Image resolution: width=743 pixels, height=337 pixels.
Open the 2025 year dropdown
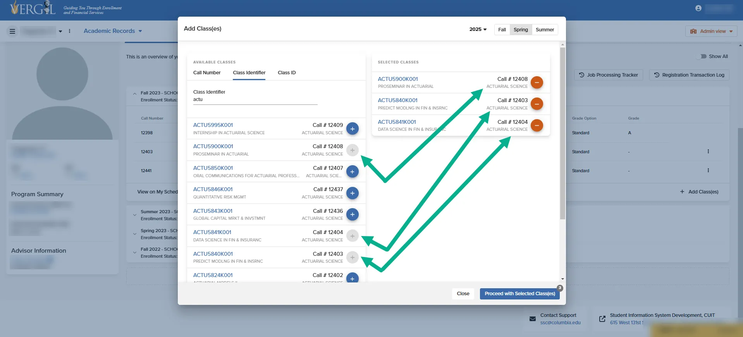coord(478,29)
